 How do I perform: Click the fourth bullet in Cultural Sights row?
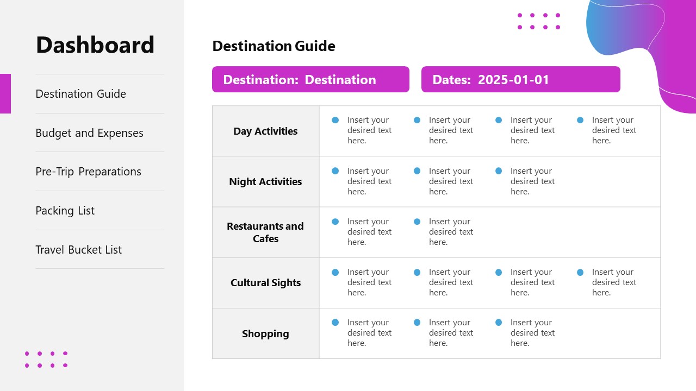(580, 272)
